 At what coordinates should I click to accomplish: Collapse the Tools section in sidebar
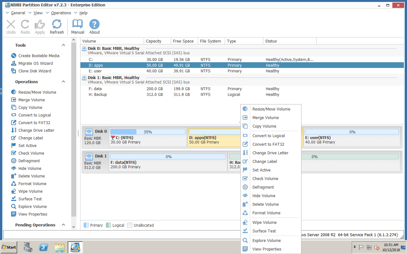point(63,45)
